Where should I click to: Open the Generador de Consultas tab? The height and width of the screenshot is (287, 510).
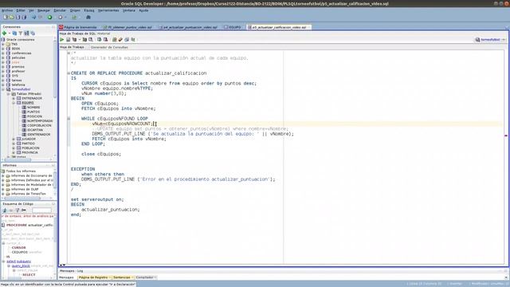[109, 47]
